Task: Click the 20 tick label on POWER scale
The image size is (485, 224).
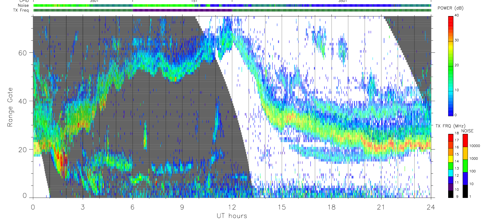Action: point(457,65)
